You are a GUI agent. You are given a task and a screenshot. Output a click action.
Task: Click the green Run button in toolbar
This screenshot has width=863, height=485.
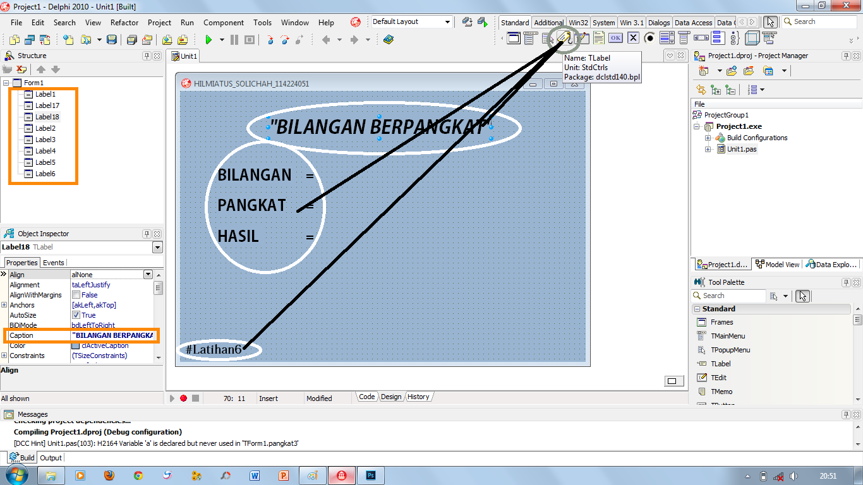click(x=208, y=40)
